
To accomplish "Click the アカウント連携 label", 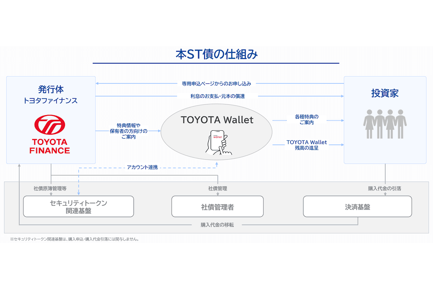I will 142,167.
